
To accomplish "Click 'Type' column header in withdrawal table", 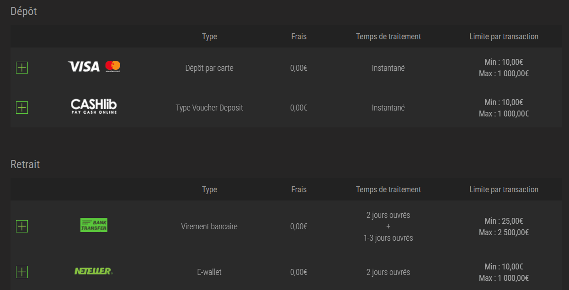I will tap(209, 190).
